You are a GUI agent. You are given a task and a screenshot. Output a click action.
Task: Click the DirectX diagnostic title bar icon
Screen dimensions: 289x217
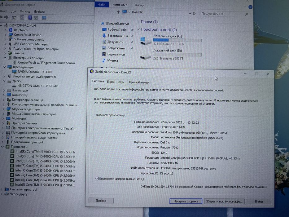pyautogui.click(x=92, y=72)
